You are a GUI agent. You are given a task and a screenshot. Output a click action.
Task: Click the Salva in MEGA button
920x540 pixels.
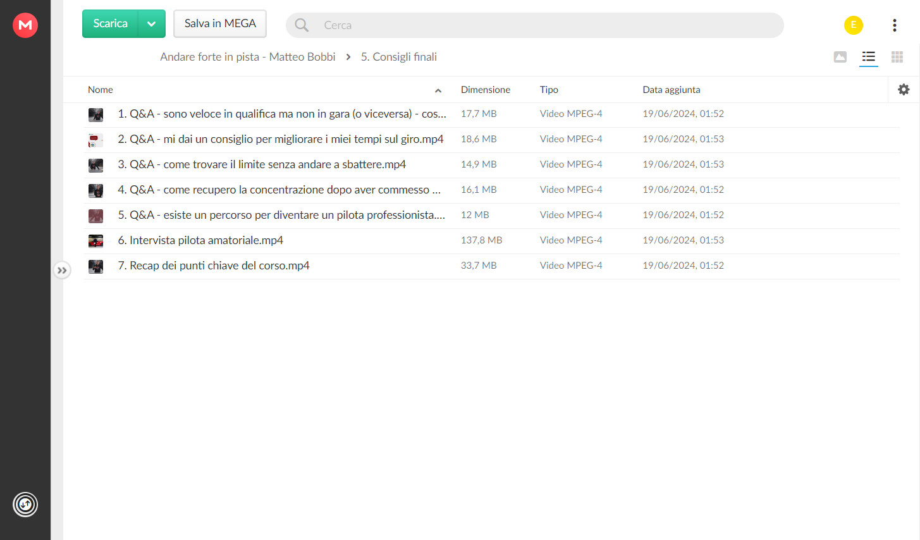coord(220,23)
